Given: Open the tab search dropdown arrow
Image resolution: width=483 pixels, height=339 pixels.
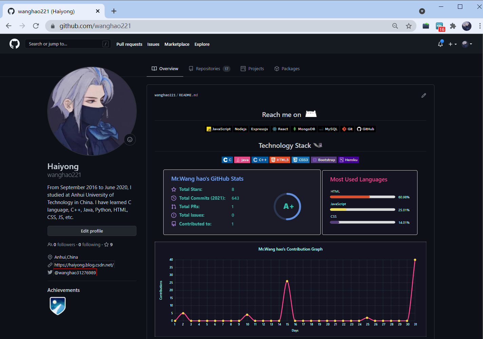Looking at the screenshot, I should pyautogui.click(x=422, y=11).
